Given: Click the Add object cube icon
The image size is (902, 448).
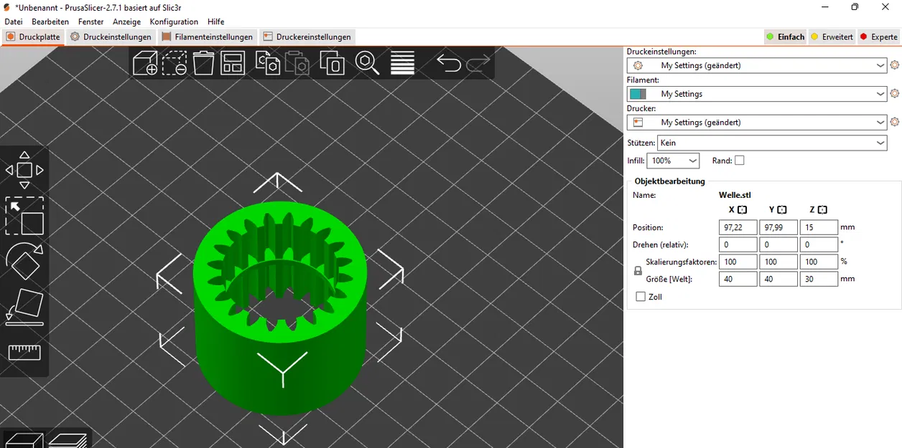Looking at the screenshot, I should coord(145,63).
